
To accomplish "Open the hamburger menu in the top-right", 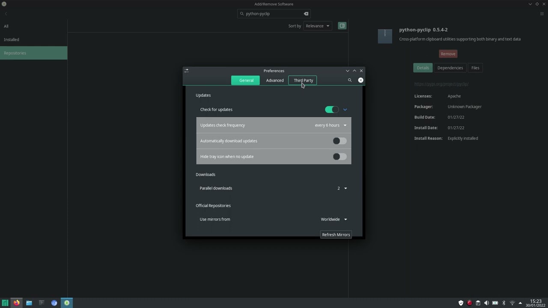I will point(542,14).
